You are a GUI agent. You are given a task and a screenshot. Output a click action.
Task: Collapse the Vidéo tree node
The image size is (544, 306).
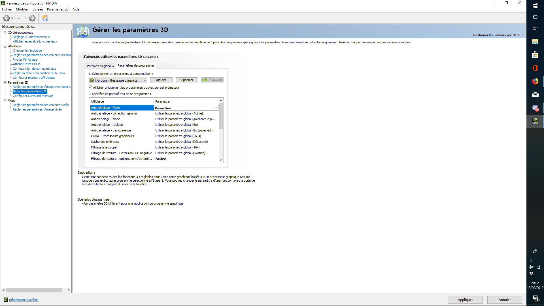[5, 101]
